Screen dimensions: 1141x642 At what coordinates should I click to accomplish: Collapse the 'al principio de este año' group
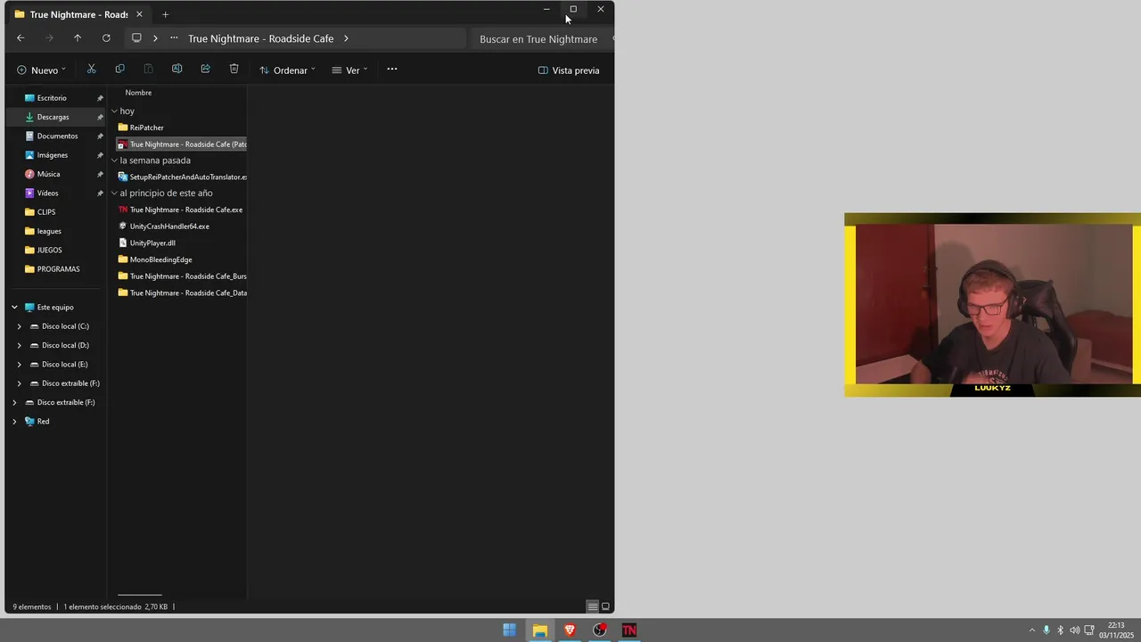click(114, 193)
